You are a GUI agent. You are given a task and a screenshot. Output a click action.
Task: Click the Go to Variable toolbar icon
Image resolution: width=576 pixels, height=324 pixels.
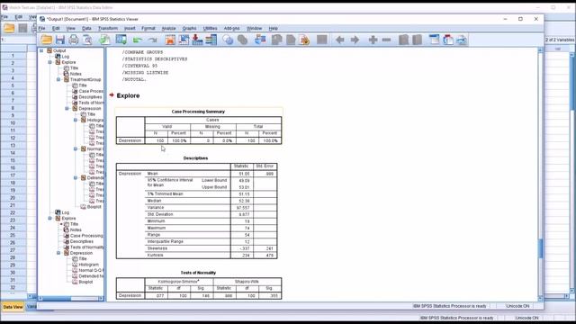point(197,40)
